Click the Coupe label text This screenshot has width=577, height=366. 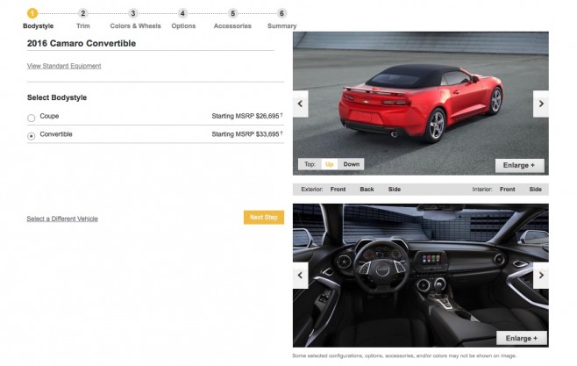tap(49, 116)
